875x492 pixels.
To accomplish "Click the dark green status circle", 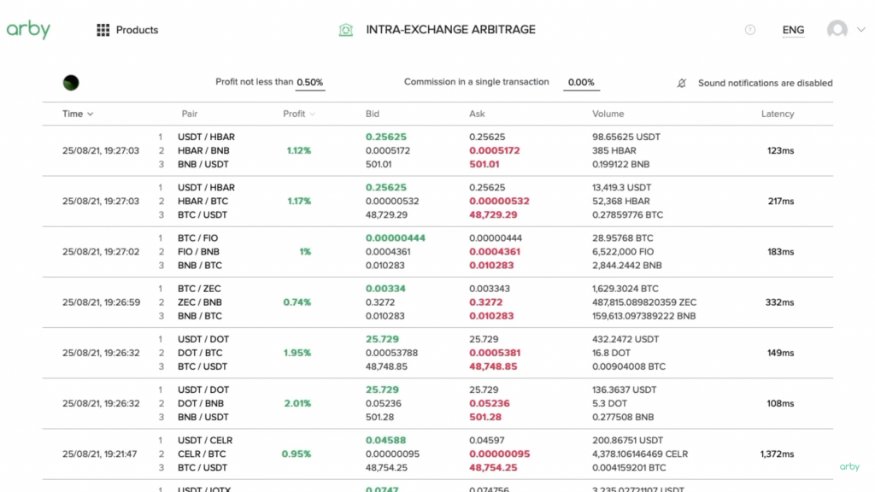I will [71, 83].
